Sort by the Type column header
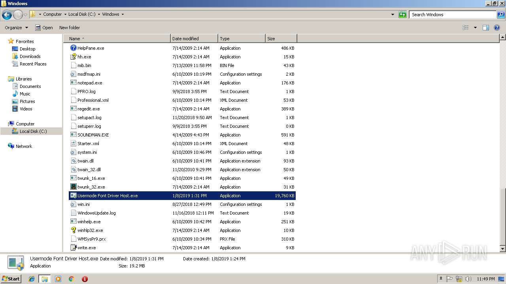The width and height of the screenshot is (506, 284). 242,39
